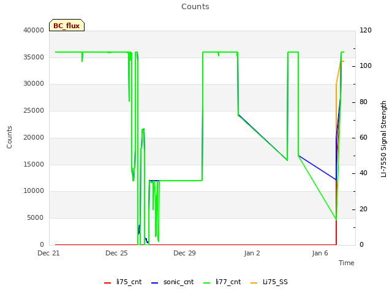Click the green li77_cnt legend swatch
392x294 pixels.
(207, 283)
